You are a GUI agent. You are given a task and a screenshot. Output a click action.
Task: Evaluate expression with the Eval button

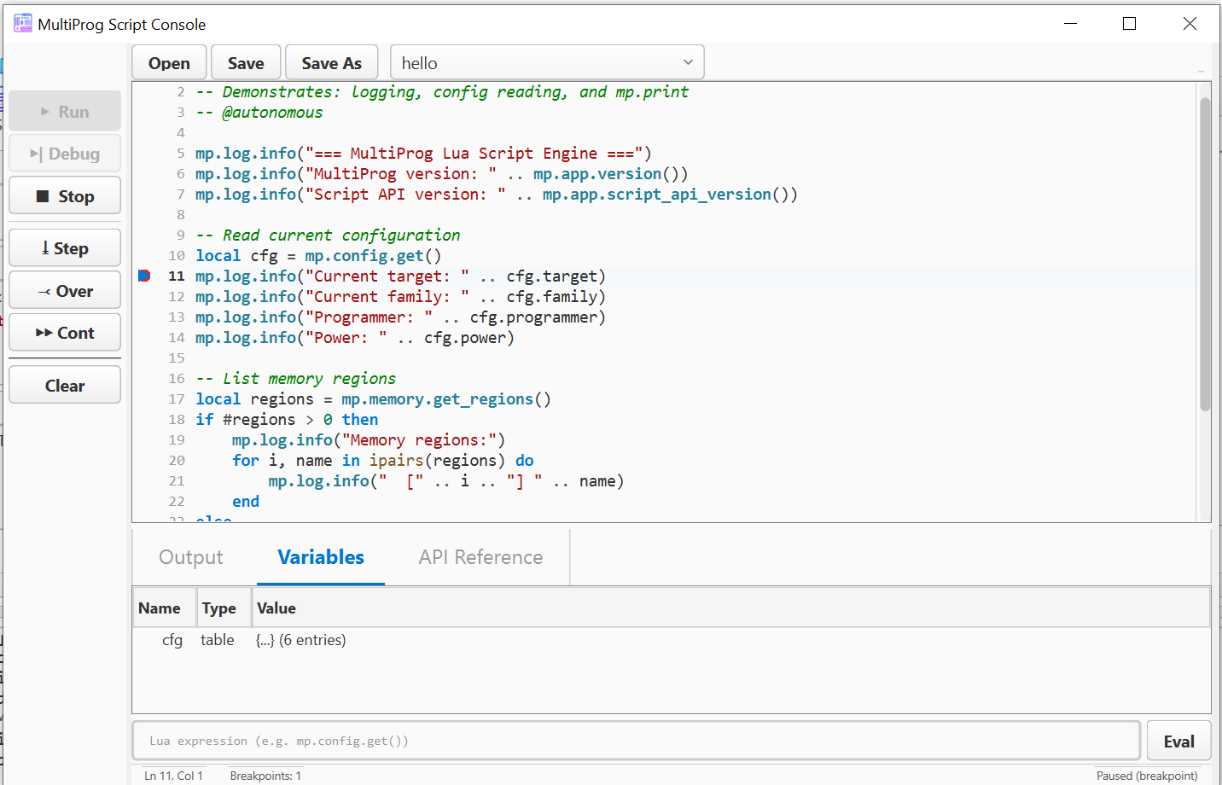(1178, 741)
